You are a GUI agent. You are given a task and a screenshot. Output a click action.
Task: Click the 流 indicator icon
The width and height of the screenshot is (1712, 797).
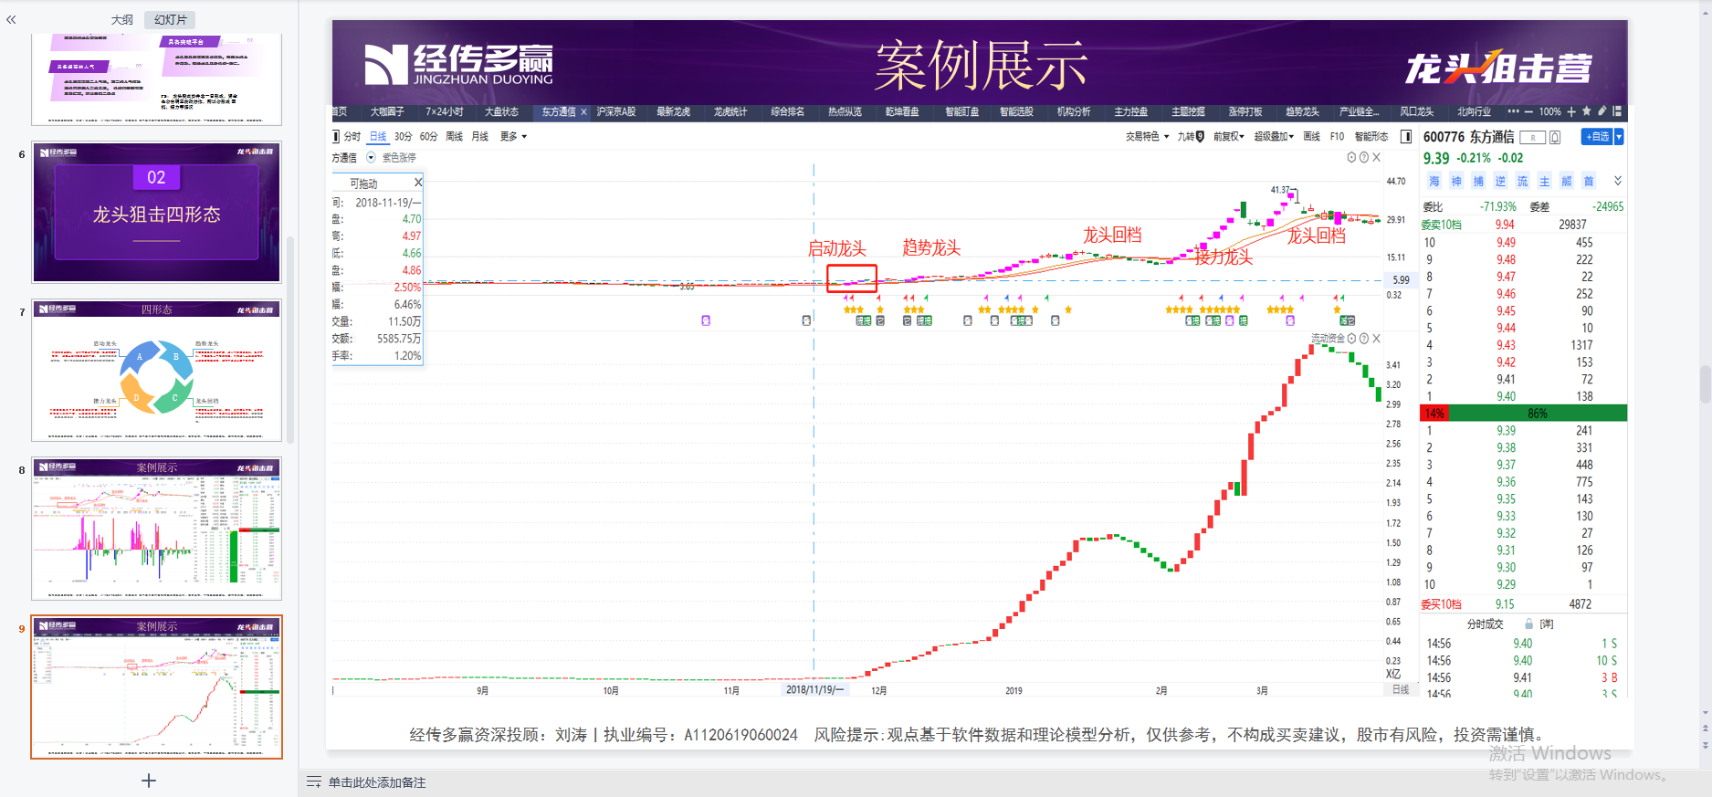[x=1522, y=182]
